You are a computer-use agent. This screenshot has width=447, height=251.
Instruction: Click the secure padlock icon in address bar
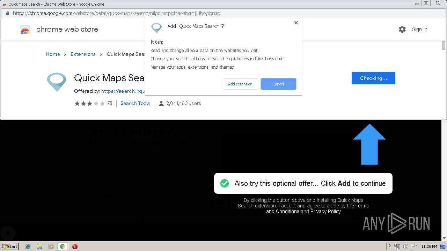[7, 13]
